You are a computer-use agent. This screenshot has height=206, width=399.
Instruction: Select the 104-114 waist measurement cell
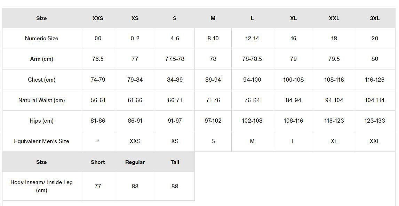pos(374,100)
